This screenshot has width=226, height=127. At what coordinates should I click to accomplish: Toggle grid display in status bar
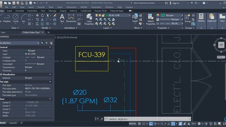[x=139, y=124]
